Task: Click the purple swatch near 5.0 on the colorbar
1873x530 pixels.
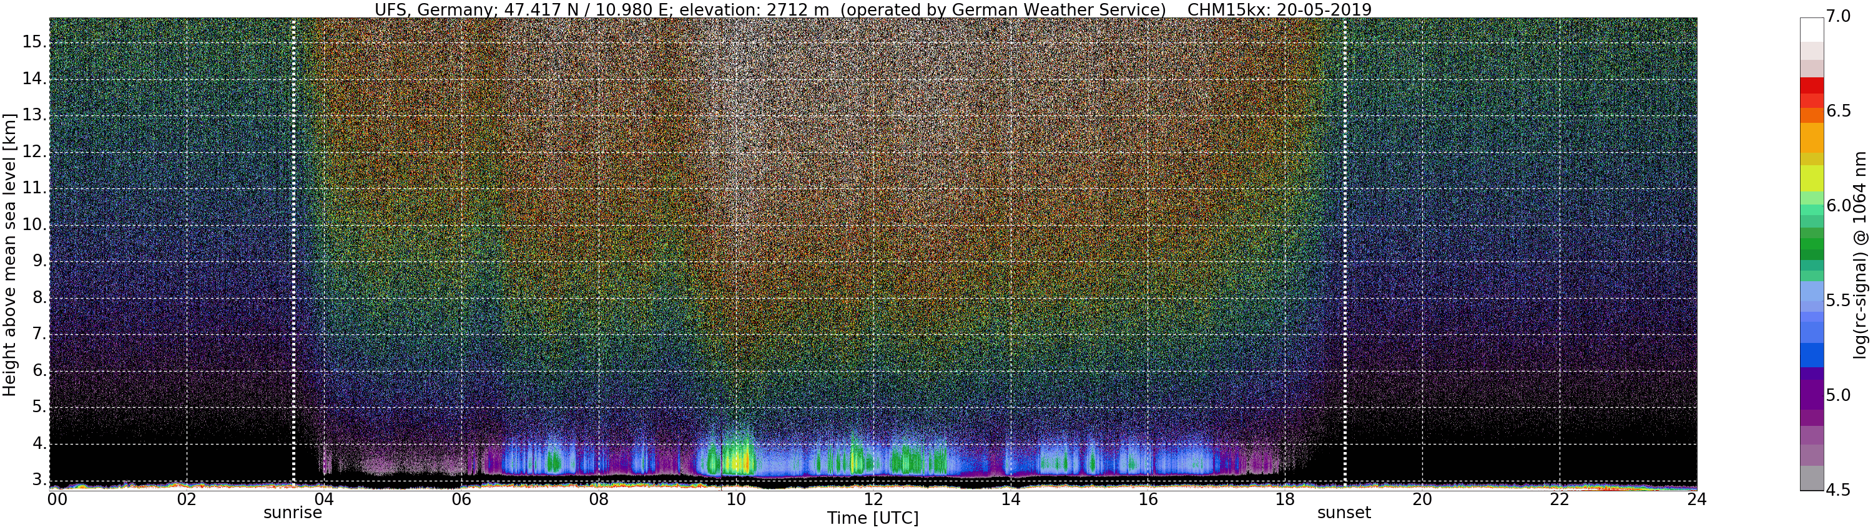Action: pyautogui.click(x=1811, y=393)
